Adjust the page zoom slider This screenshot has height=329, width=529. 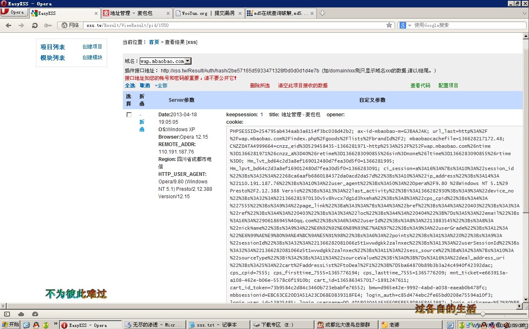coord(482,314)
